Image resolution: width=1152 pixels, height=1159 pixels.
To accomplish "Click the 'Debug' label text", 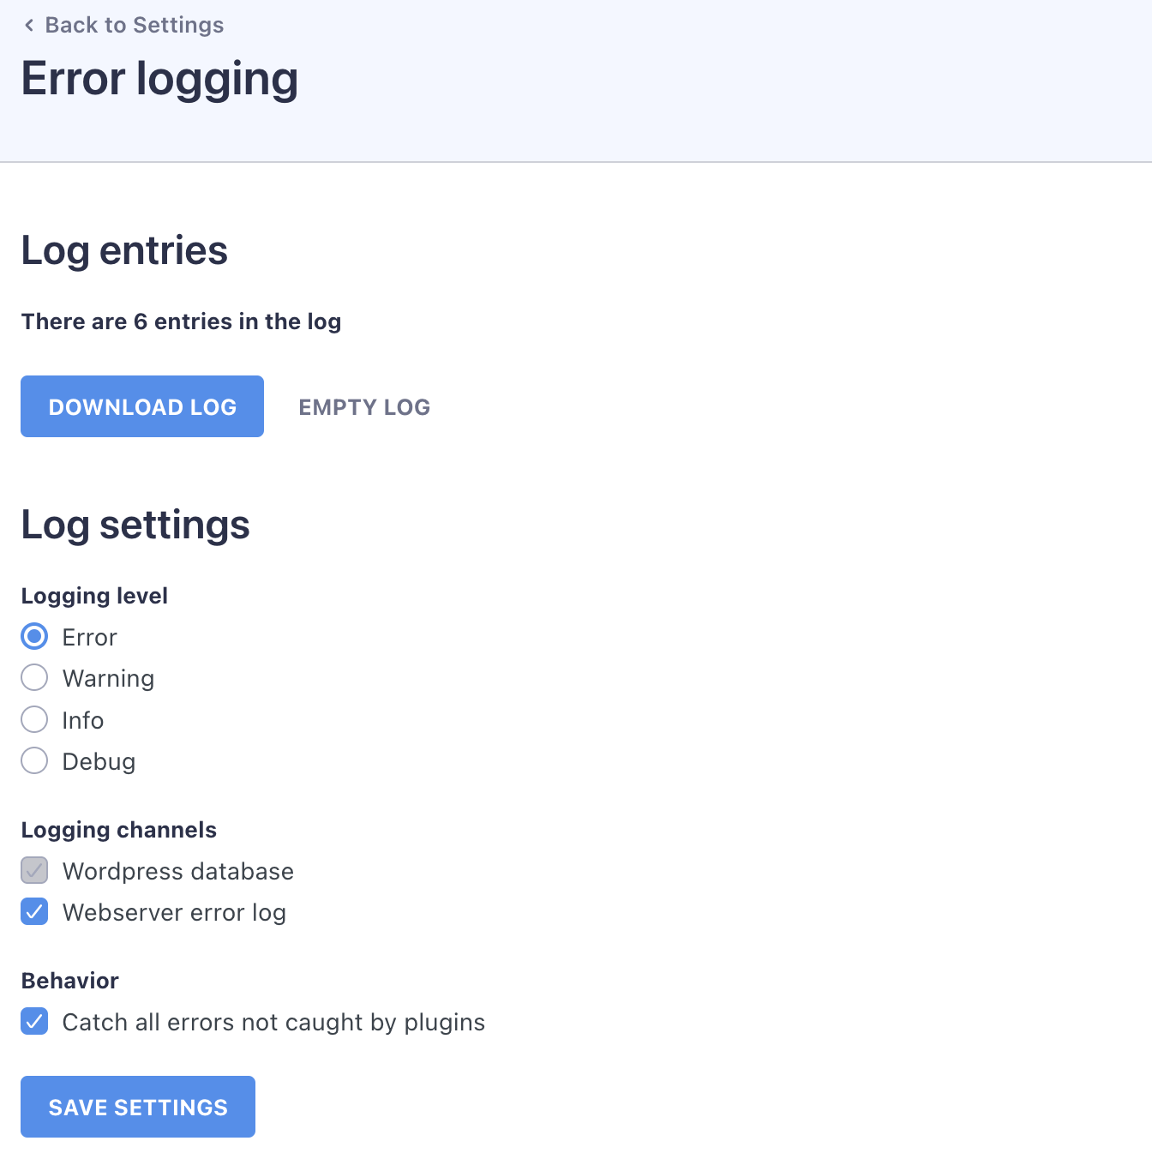I will (x=99, y=762).
